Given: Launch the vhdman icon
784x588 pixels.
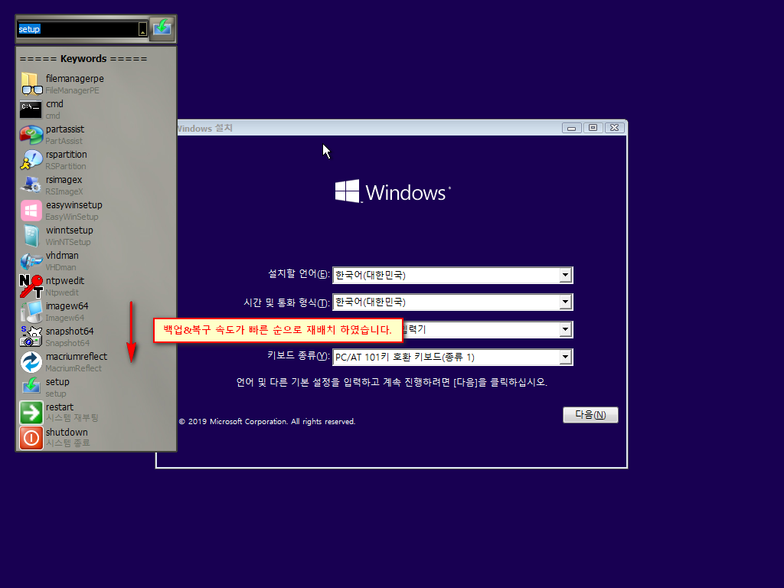Looking at the screenshot, I should point(31,261).
